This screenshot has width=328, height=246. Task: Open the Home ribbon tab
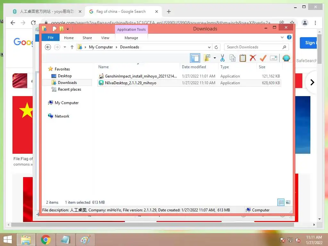[x=69, y=38]
